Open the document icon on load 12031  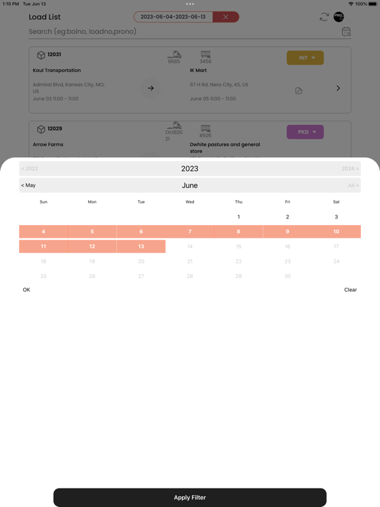[299, 91]
